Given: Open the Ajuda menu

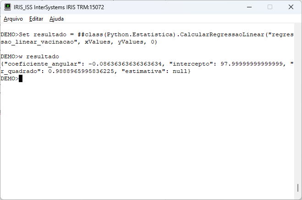Looking at the screenshot, I should 56,19.
